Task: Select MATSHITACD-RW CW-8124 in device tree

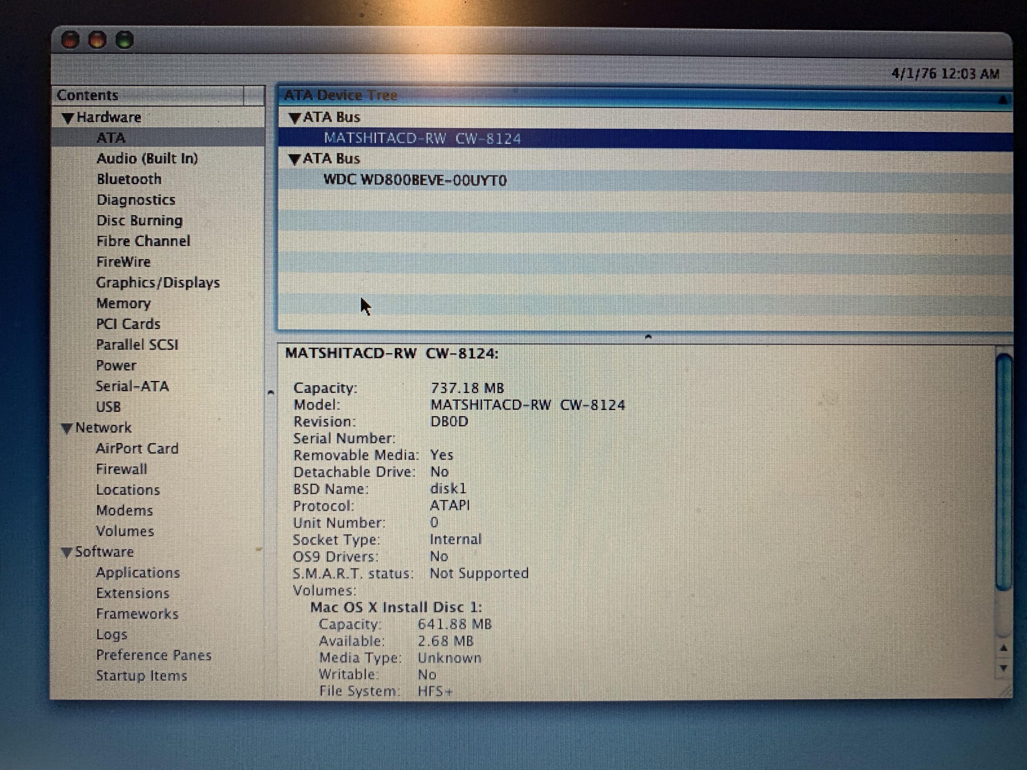Action: pyautogui.click(x=422, y=138)
